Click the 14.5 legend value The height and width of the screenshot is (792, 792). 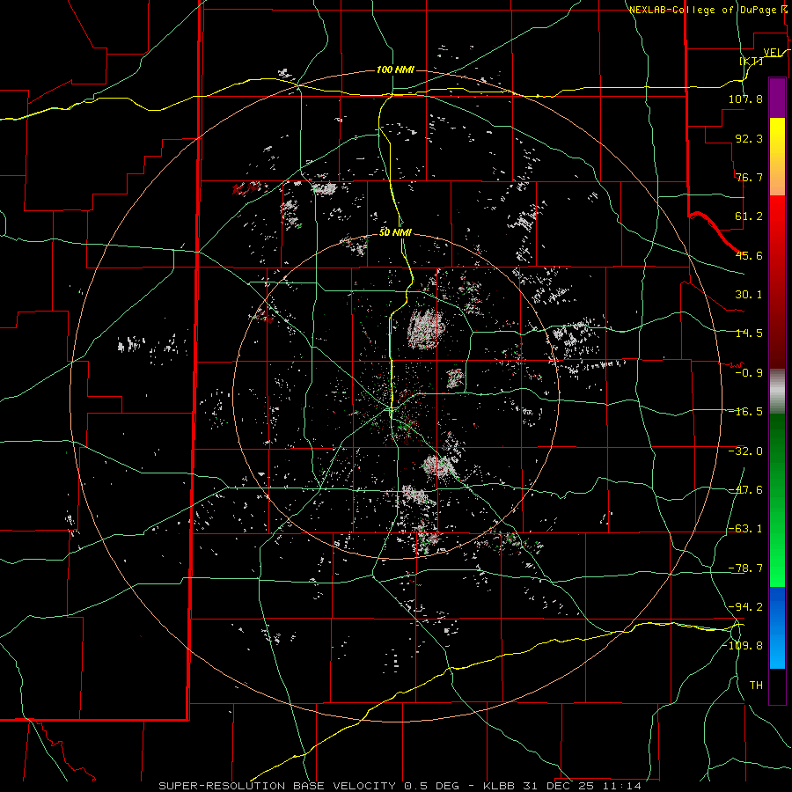click(x=749, y=334)
